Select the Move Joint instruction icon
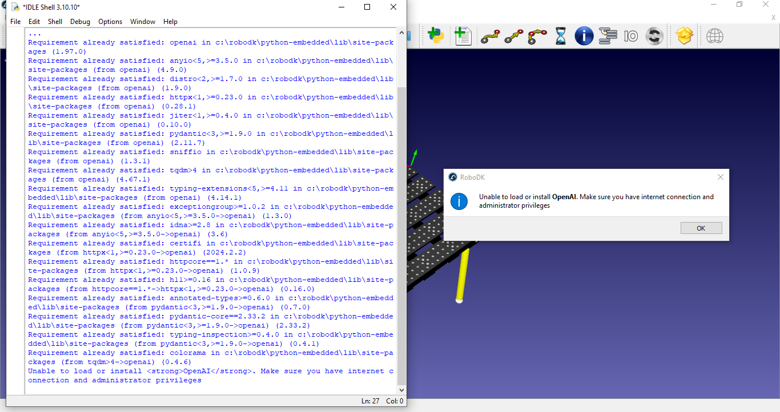Image resolution: width=780 pixels, height=412 pixels. point(490,37)
